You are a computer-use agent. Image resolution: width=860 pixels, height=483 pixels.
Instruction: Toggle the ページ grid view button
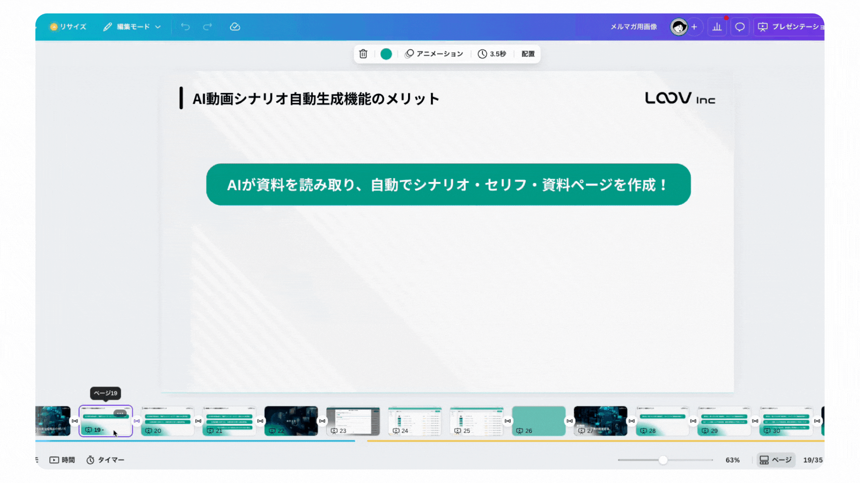pos(776,460)
